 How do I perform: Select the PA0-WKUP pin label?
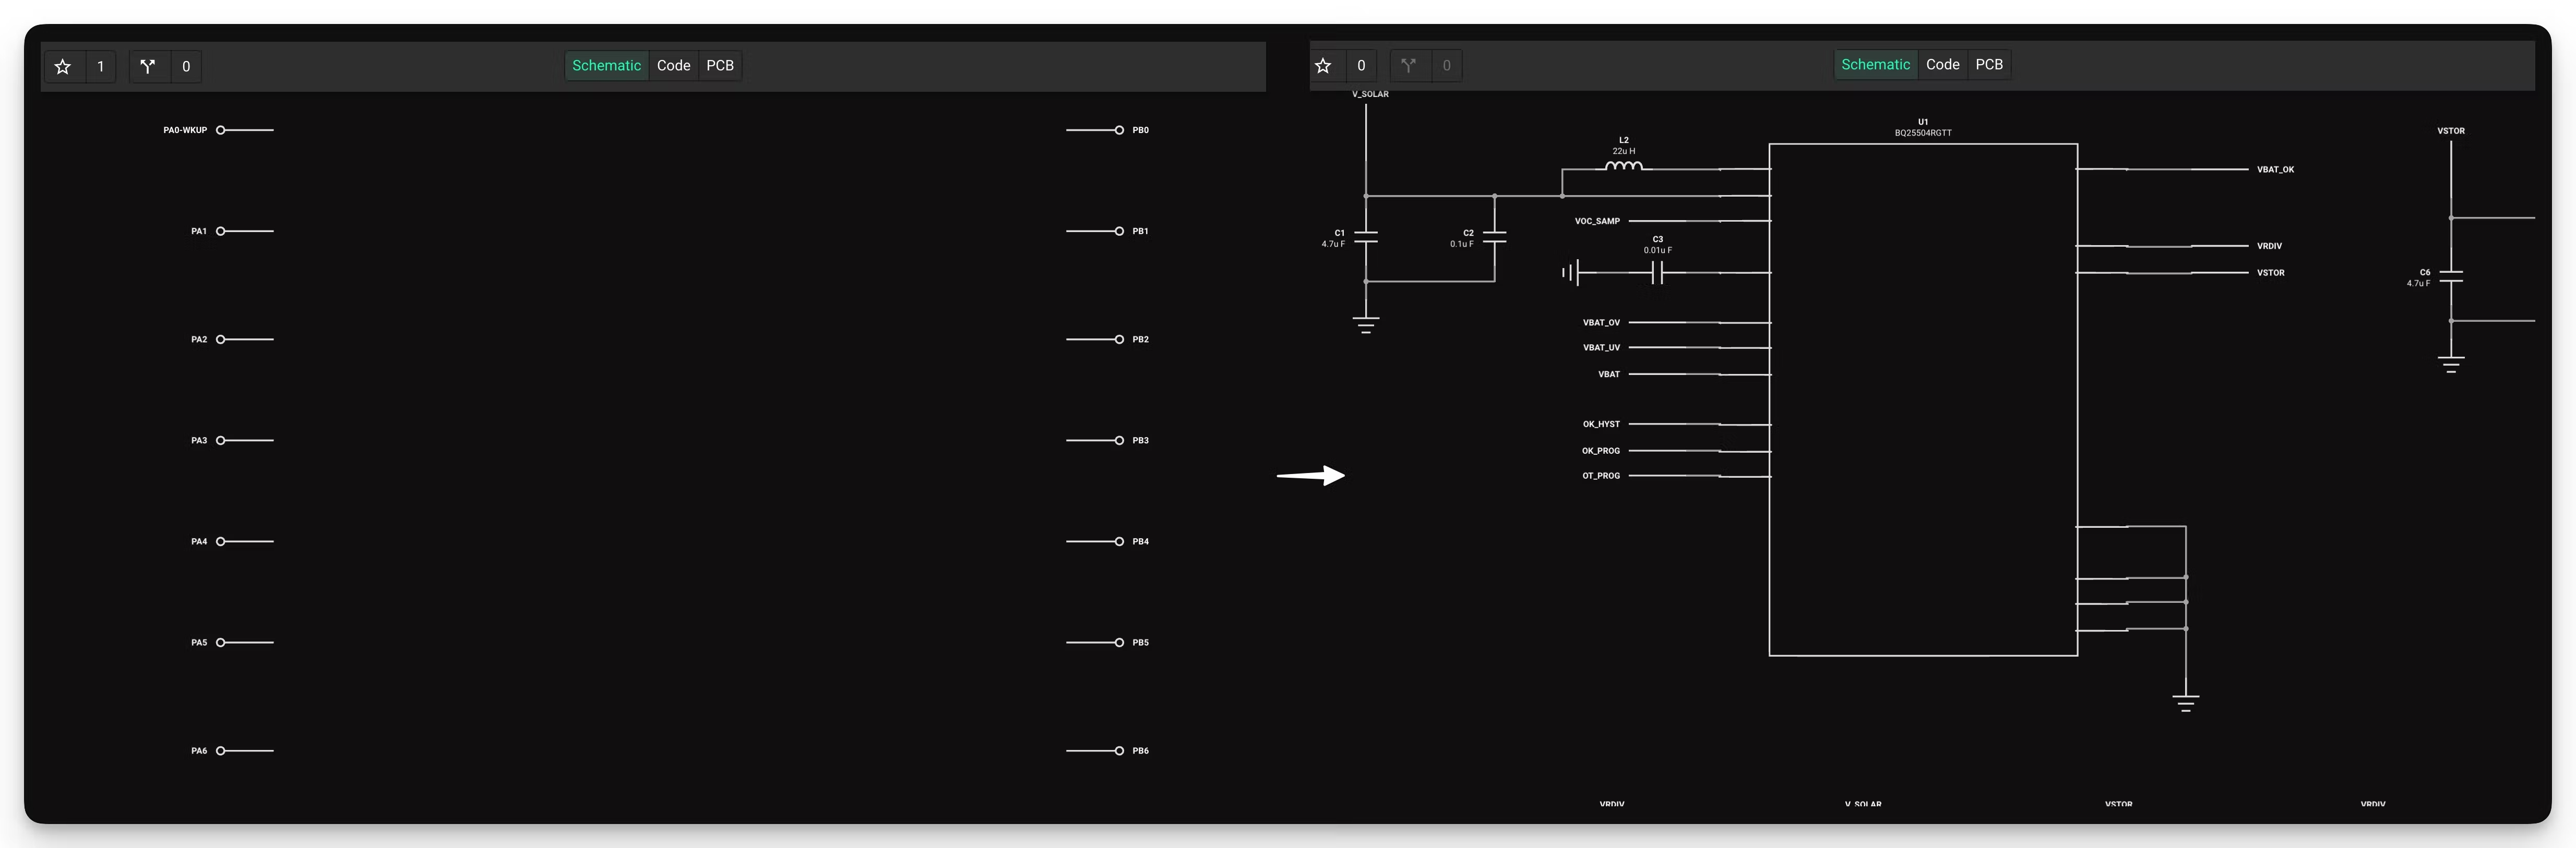[x=185, y=130]
